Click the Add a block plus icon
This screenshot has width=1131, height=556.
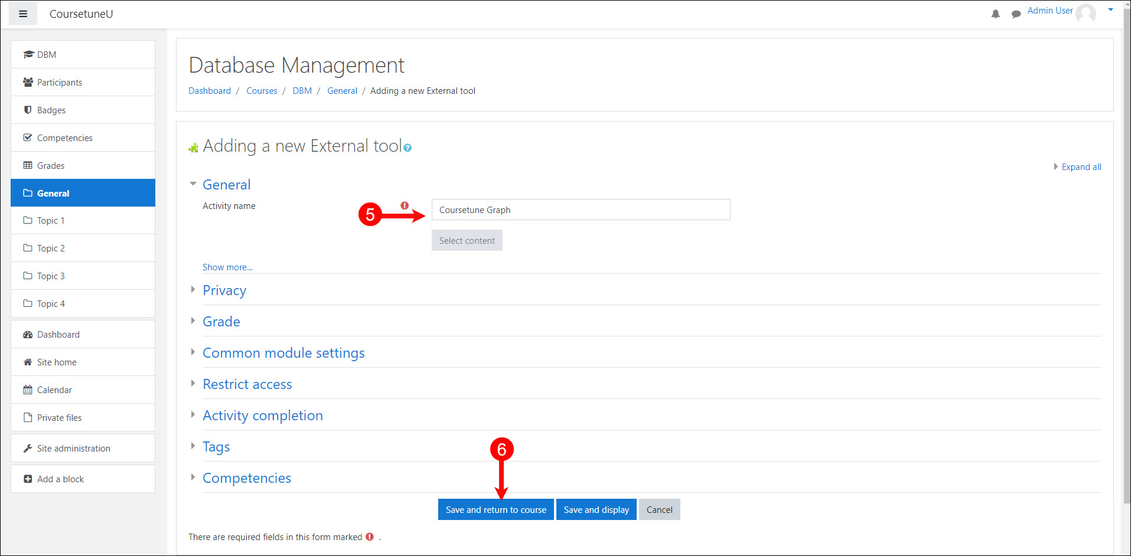[x=28, y=479]
